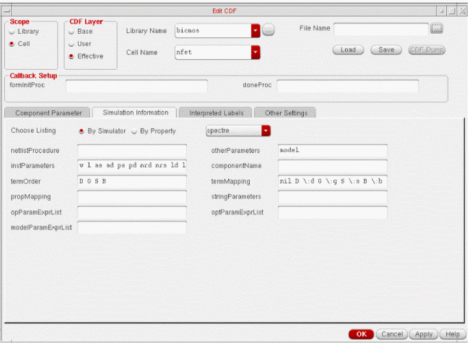
Task: Click the termOrder field containing D G S B
Action: tap(132, 181)
